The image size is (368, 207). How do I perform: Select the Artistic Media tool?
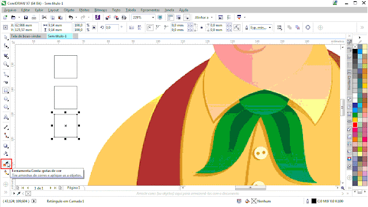point(6,82)
